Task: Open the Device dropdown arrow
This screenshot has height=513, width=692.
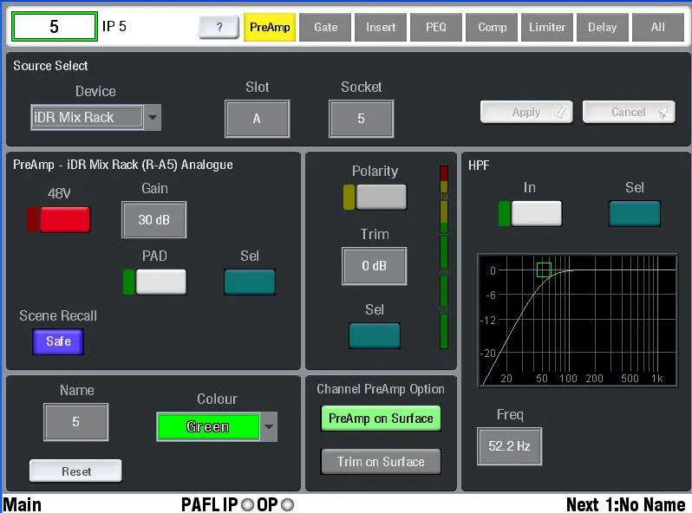Action: click(x=153, y=117)
